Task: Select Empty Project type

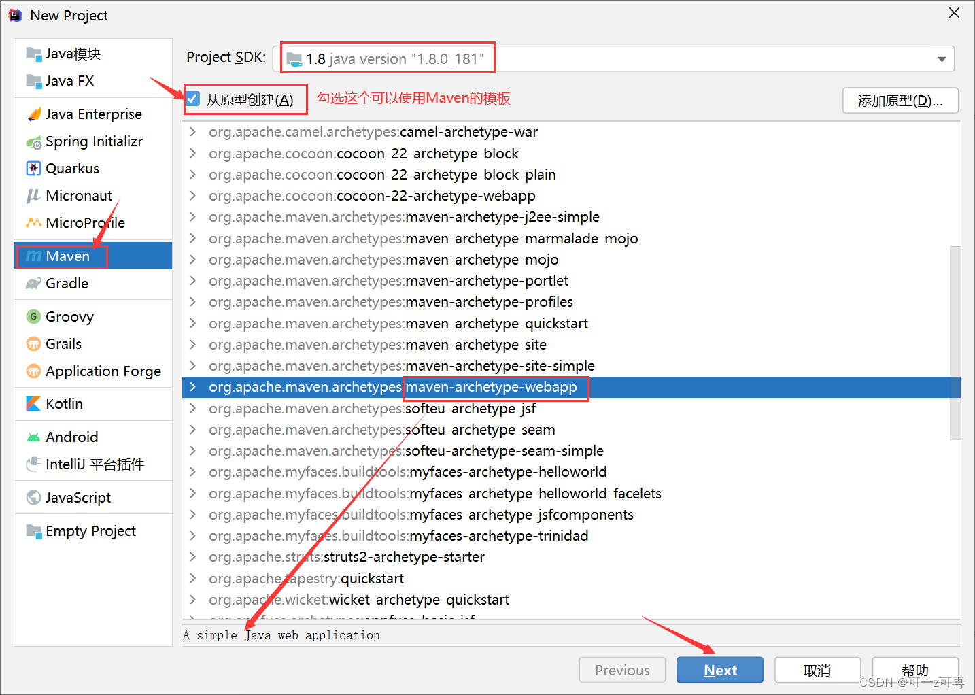Action: [x=93, y=531]
